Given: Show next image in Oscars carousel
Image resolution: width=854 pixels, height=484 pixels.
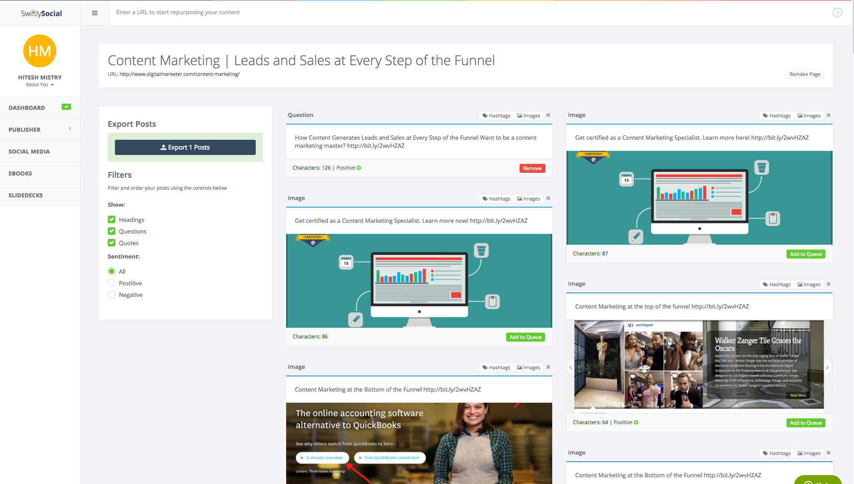Looking at the screenshot, I should pos(827,367).
